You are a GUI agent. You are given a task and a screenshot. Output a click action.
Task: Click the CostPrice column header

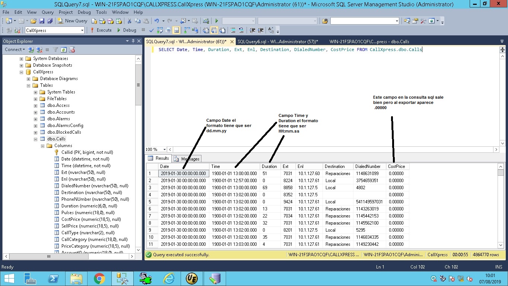coord(397,166)
